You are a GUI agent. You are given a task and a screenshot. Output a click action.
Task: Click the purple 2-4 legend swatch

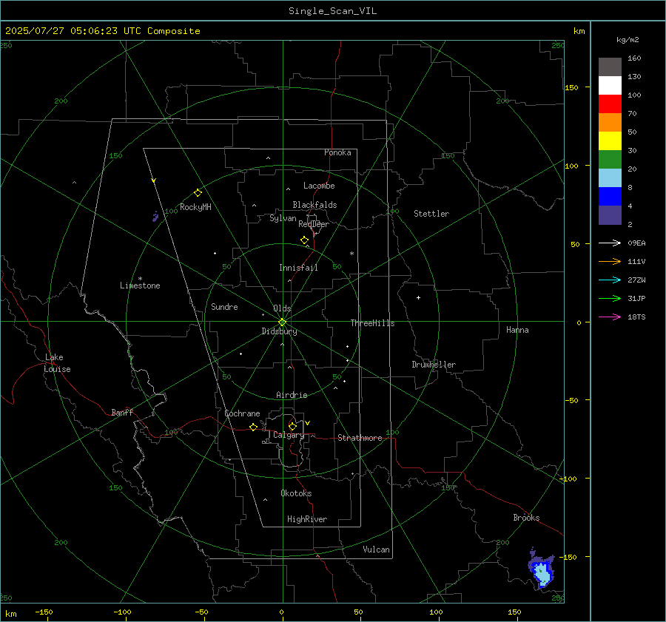point(610,214)
